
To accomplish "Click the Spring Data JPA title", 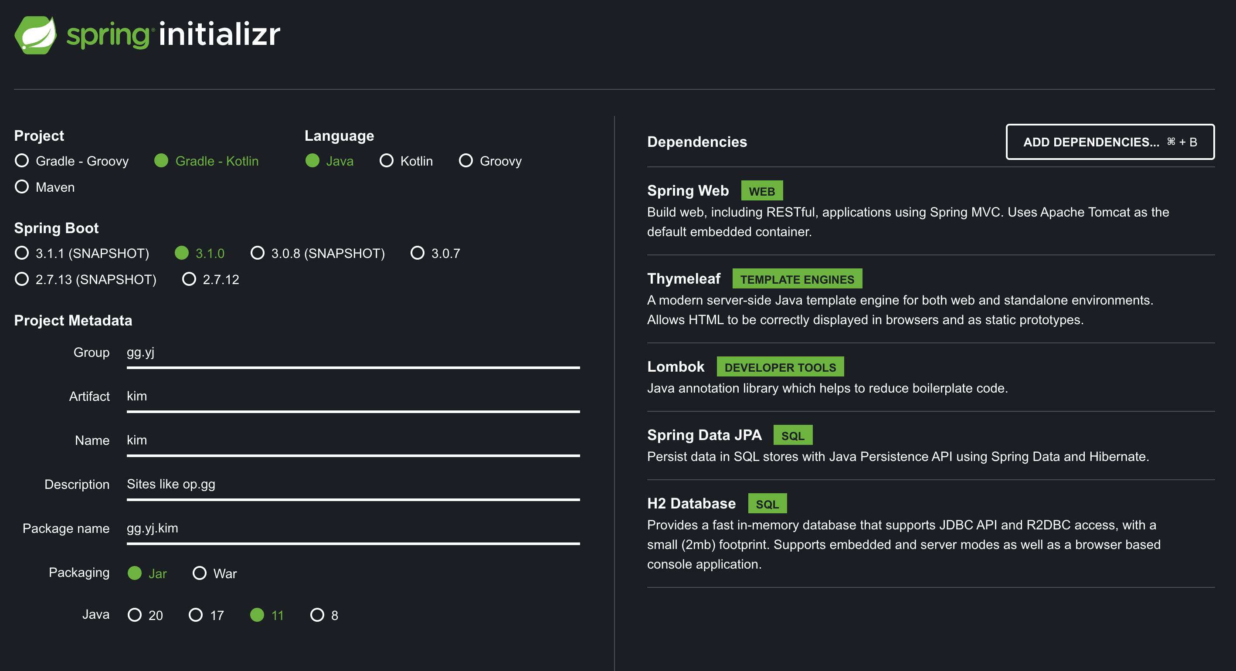I will tap(704, 435).
